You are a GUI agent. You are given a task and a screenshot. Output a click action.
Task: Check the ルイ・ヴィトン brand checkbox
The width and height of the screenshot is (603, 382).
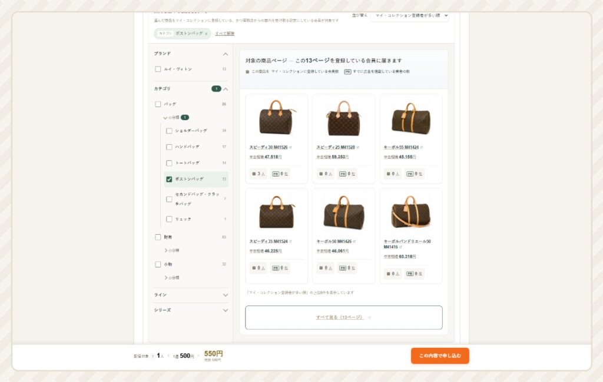pyautogui.click(x=158, y=69)
